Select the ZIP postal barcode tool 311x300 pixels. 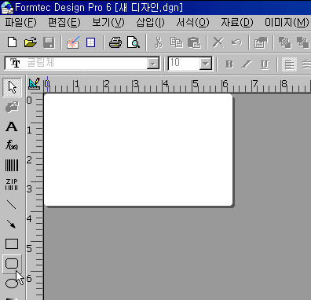click(x=12, y=185)
